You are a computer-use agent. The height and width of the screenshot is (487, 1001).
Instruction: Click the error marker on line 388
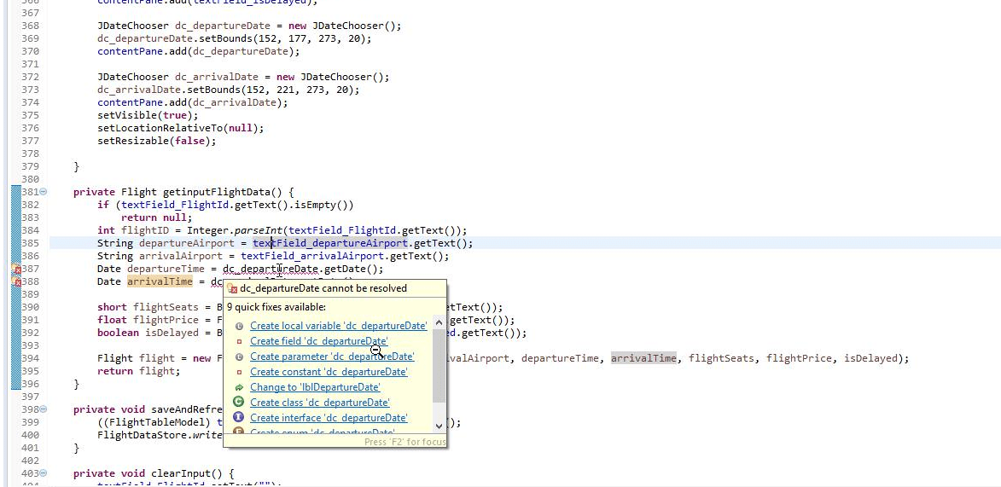click(17, 282)
